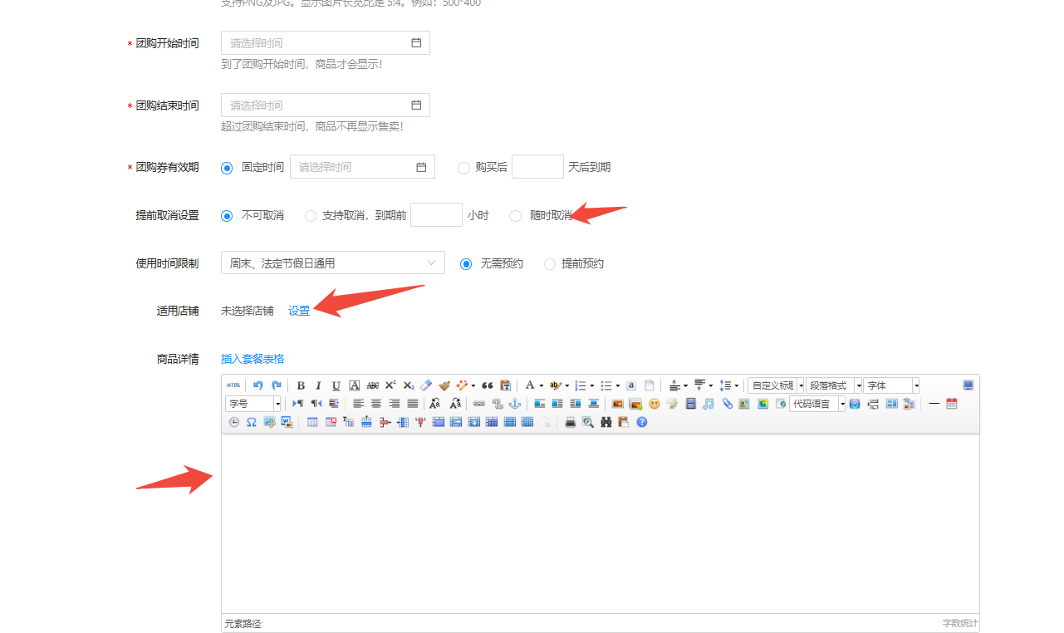
Task: Open font color picker
Action: [x=529, y=385]
